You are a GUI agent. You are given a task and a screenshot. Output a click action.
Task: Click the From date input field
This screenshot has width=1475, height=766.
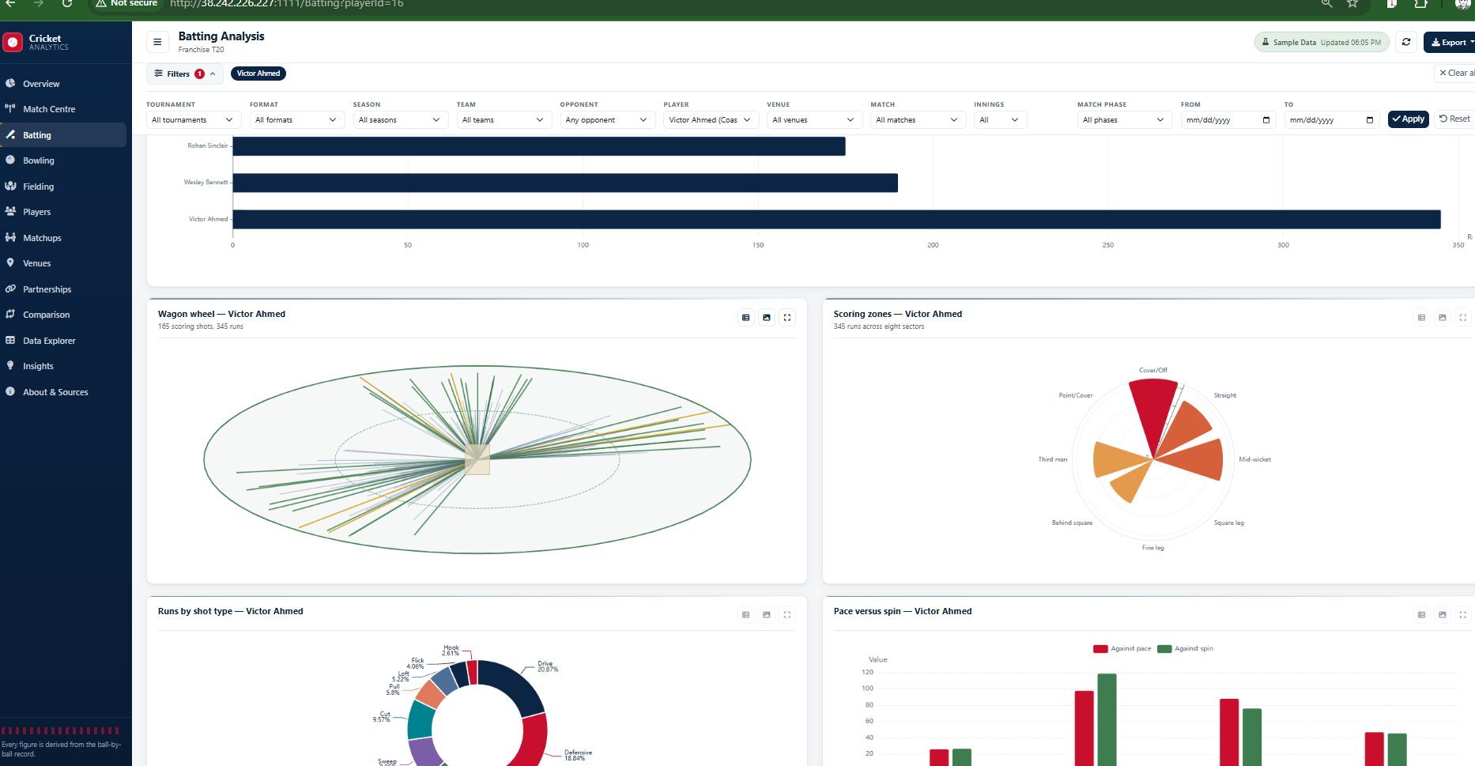pyautogui.click(x=1228, y=120)
